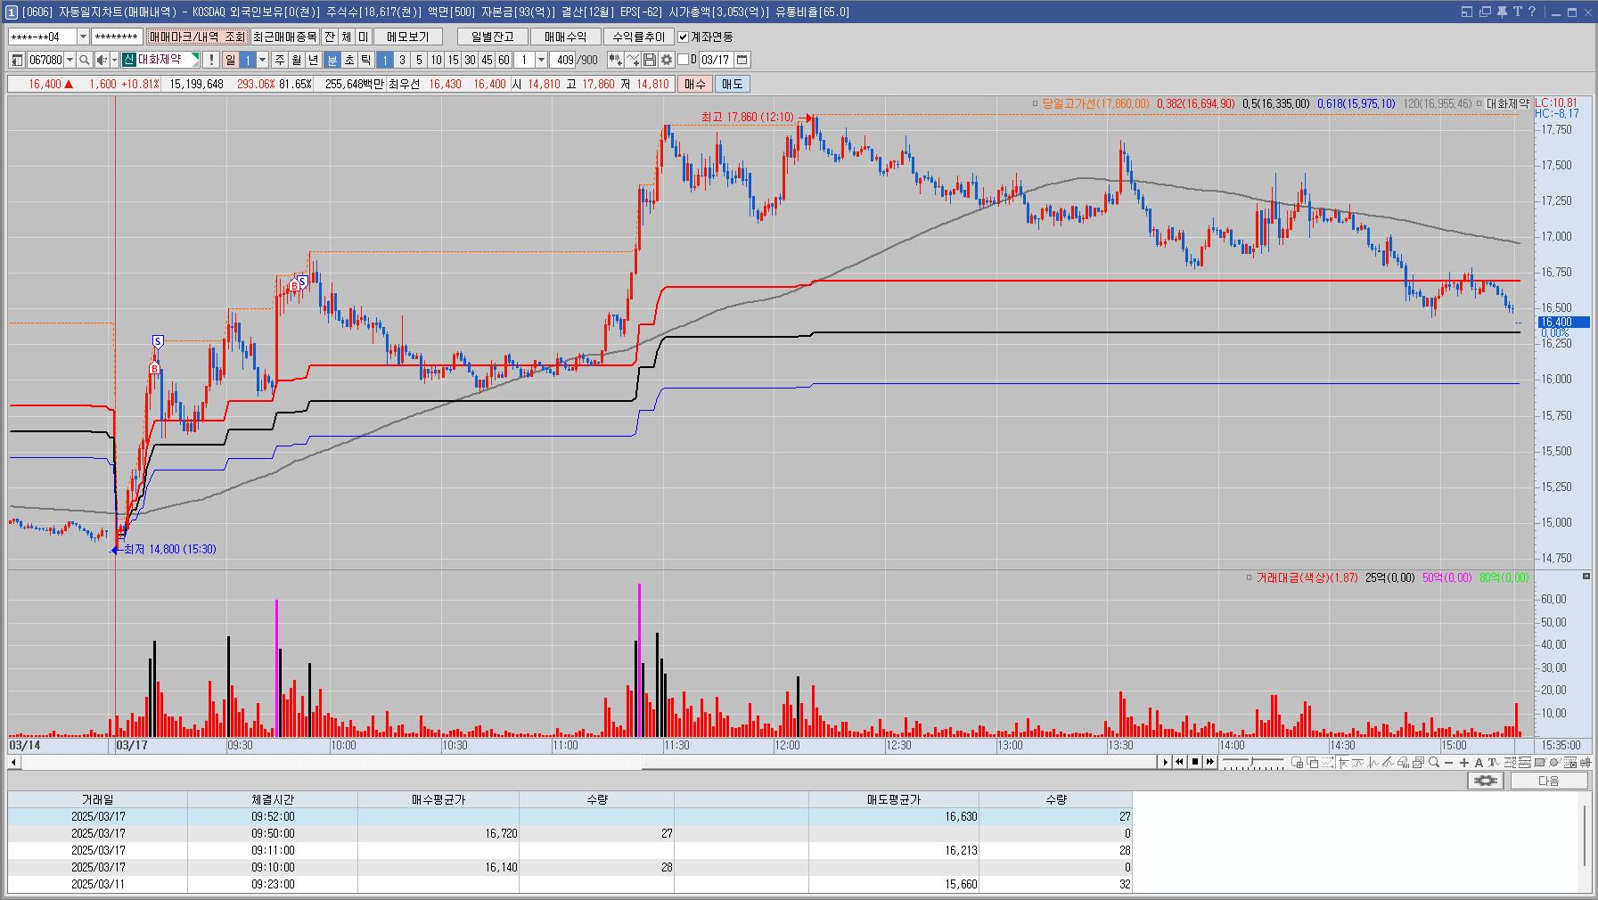The height and width of the screenshot is (900, 1598).
Task: Open the stock code 067080 dropdown arrow
Action: [x=70, y=60]
